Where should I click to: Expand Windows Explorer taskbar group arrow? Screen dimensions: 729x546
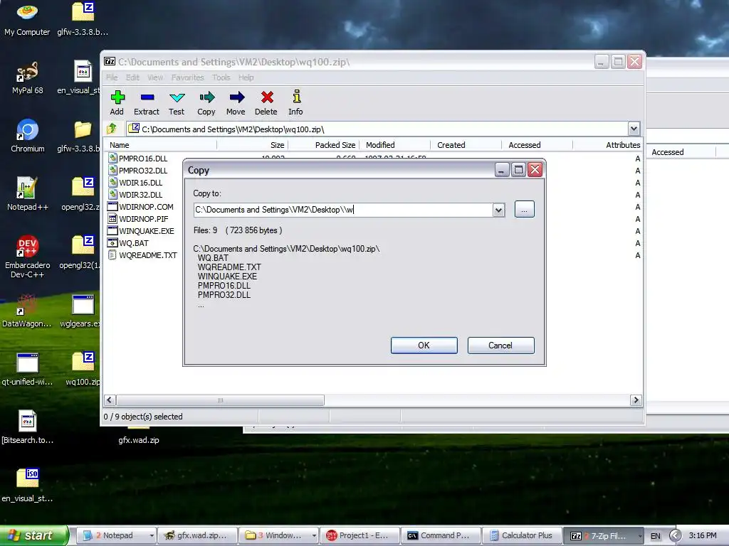pyautogui.click(x=314, y=535)
